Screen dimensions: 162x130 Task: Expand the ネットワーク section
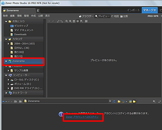[6, 93]
